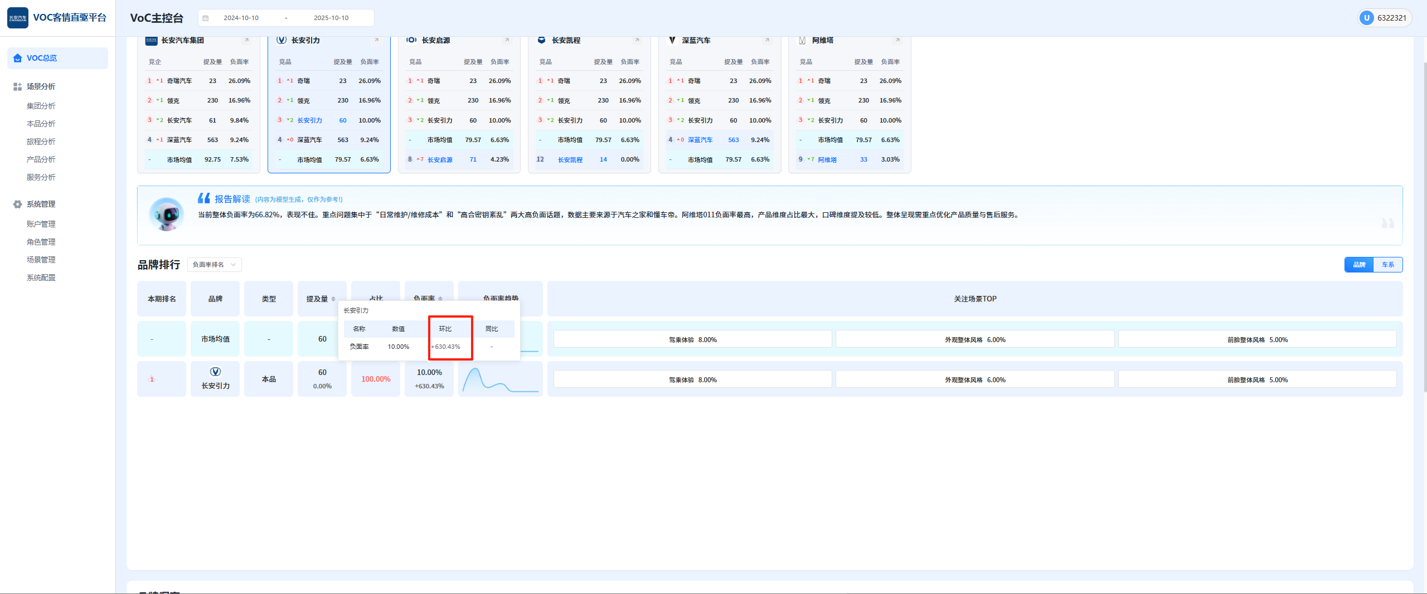Click the user avatar icon beside 6322321
Screen dimensions: 1427x594
1366,18
